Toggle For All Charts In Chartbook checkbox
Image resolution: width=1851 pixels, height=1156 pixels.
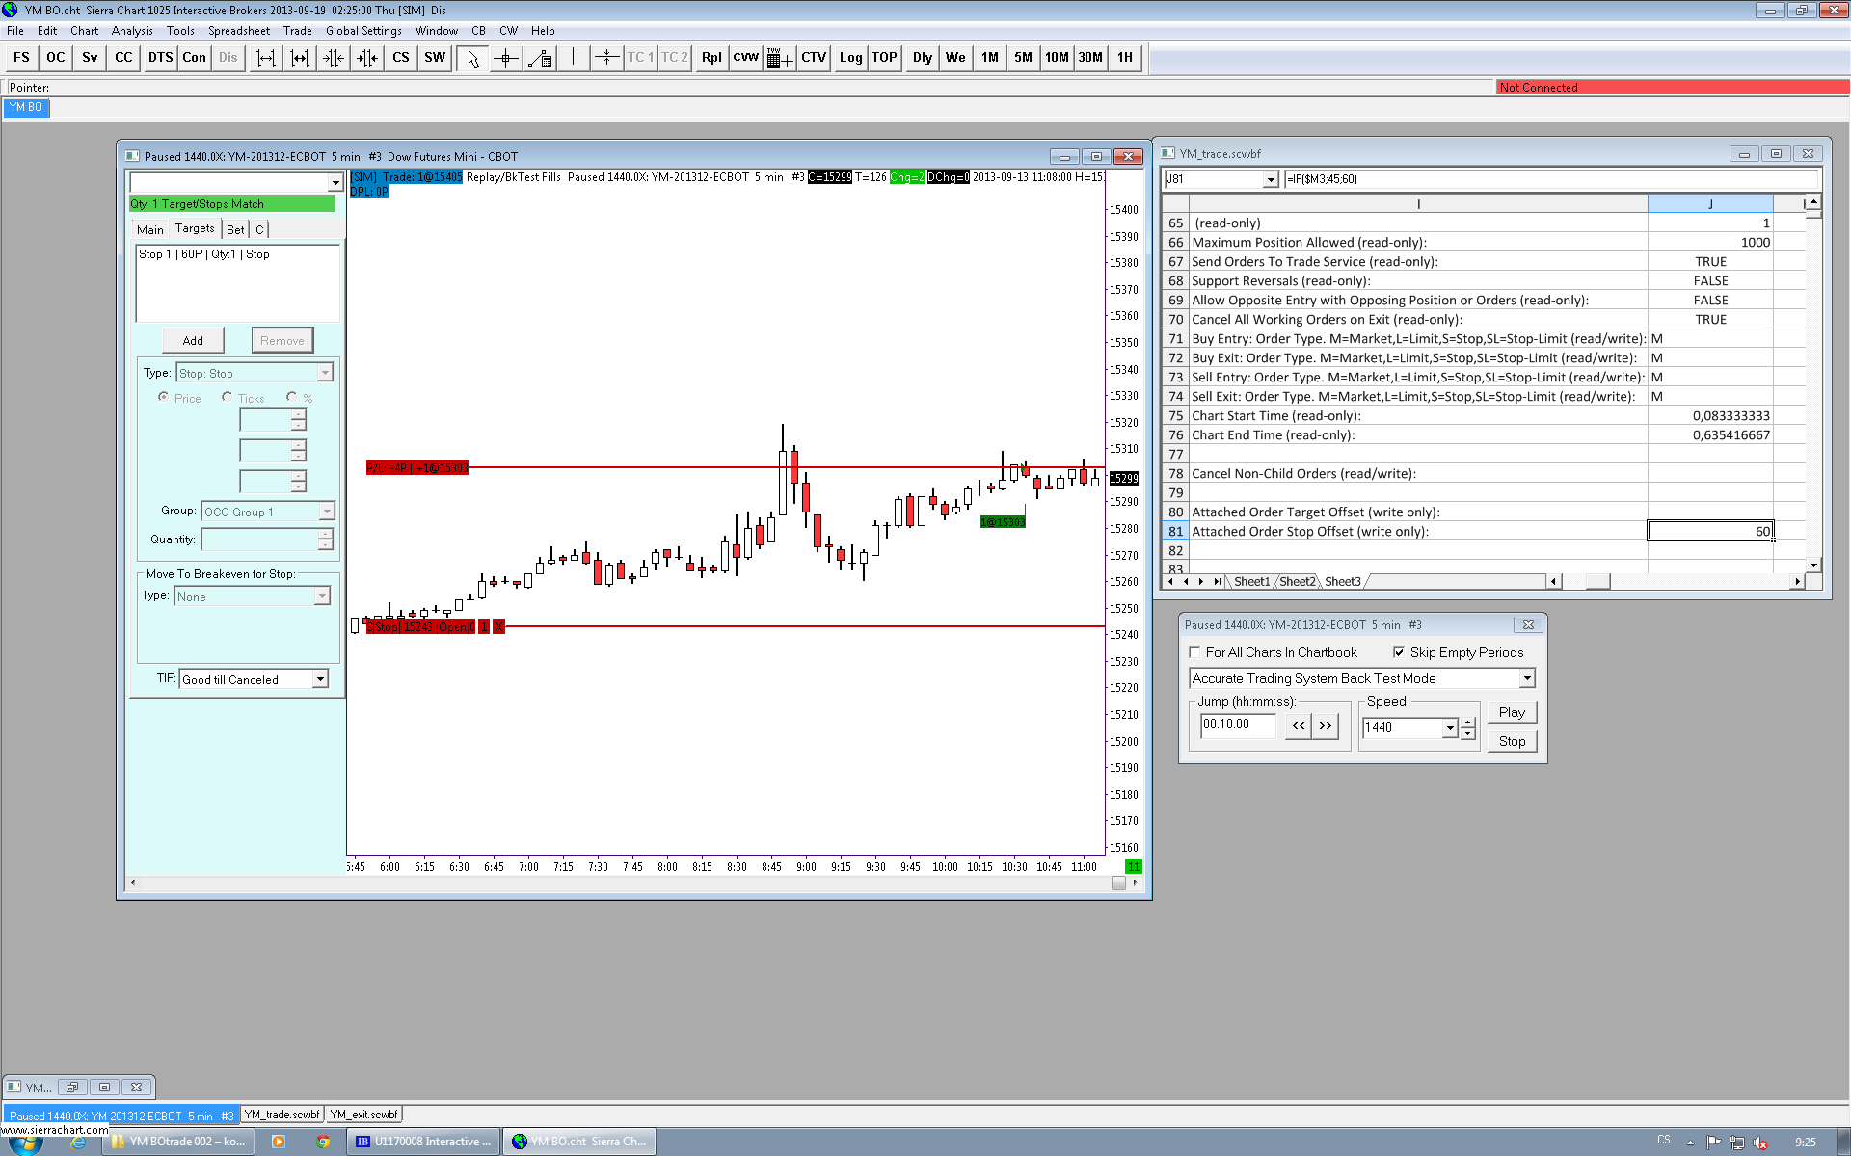click(1195, 653)
